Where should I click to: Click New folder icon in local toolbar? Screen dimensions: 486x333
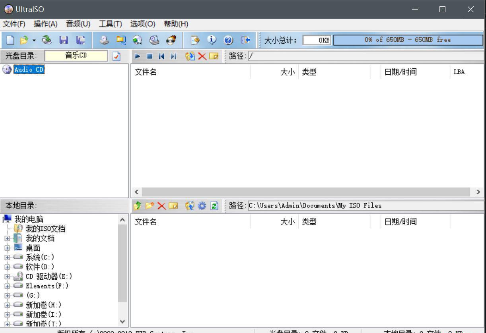tap(173, 205)
